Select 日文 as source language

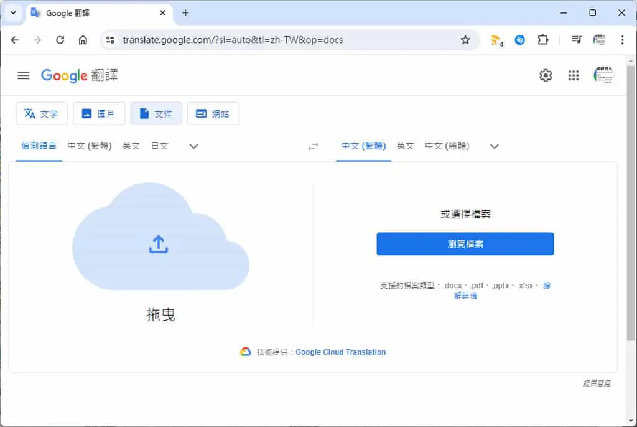point(159,146)
